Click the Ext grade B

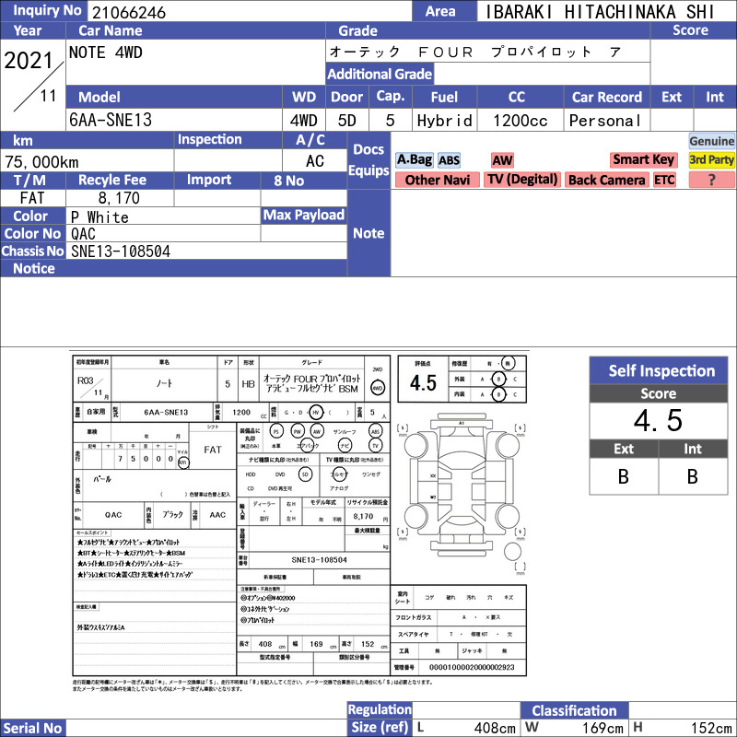tap(624, 476)
